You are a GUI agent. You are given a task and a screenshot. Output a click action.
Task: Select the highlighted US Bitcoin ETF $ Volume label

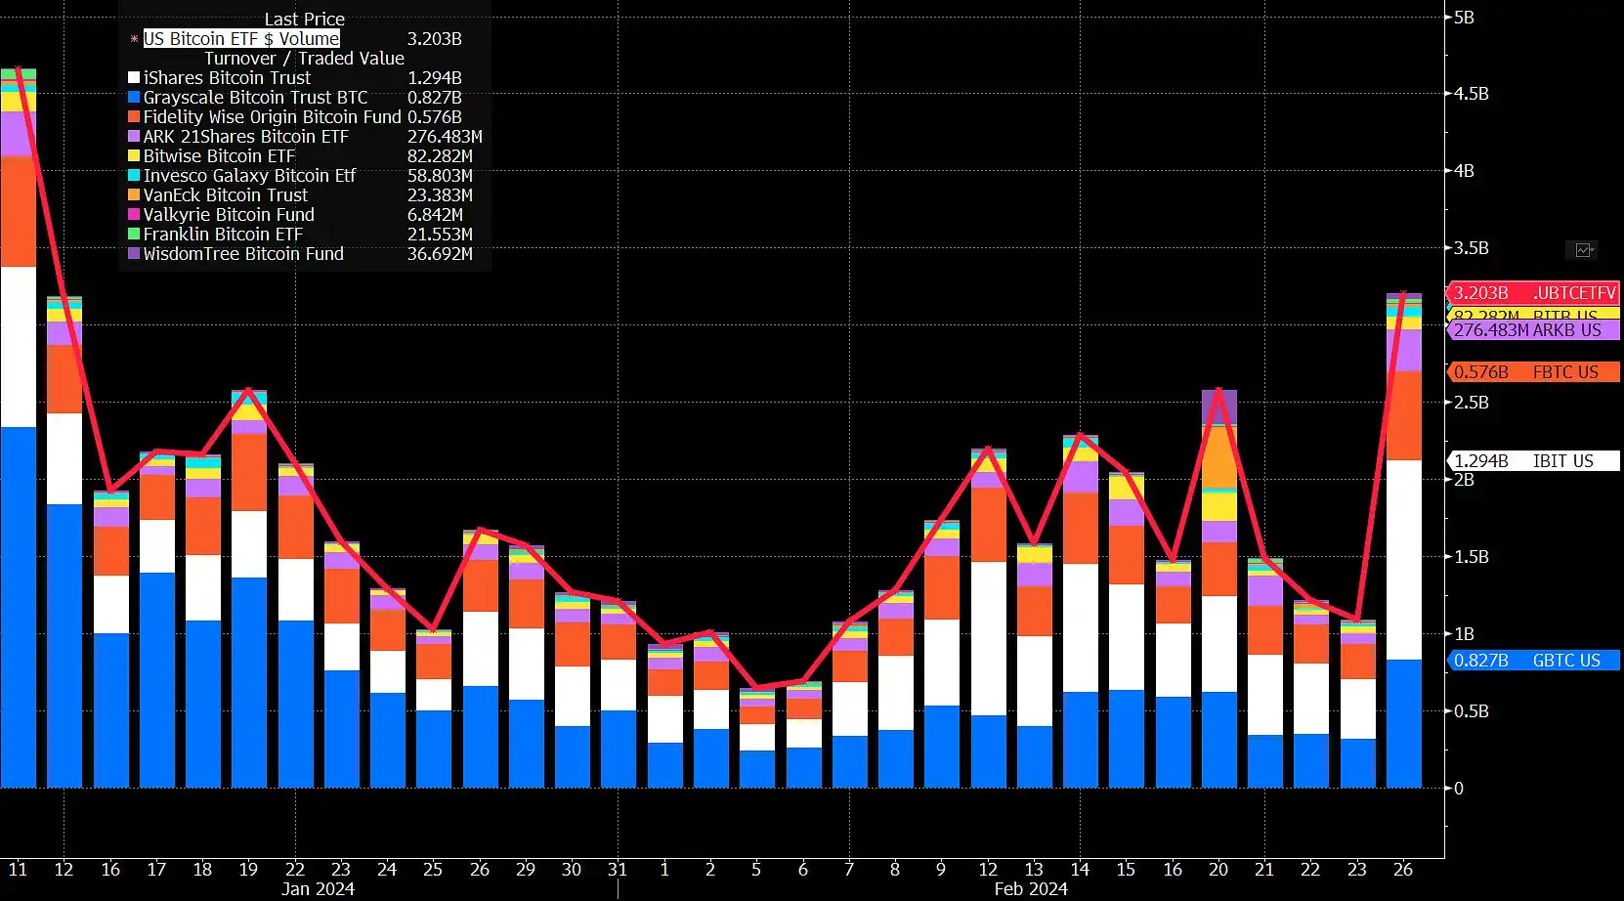tap(241, 39)
